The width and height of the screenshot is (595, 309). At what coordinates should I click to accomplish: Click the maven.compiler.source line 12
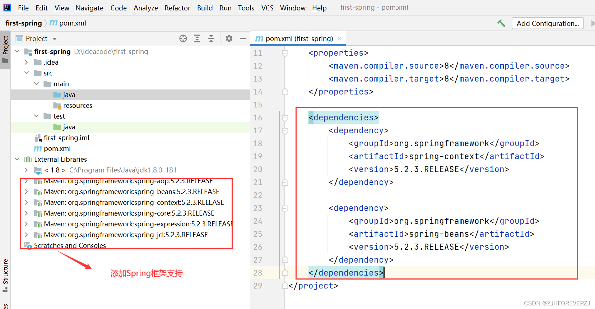pos(449,66)
